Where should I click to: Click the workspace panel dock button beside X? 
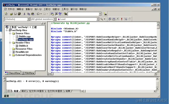tap(42, 23)
